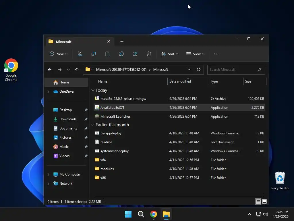
Task: Open recent locations dropdown chevron
Action: pos(68,70)
